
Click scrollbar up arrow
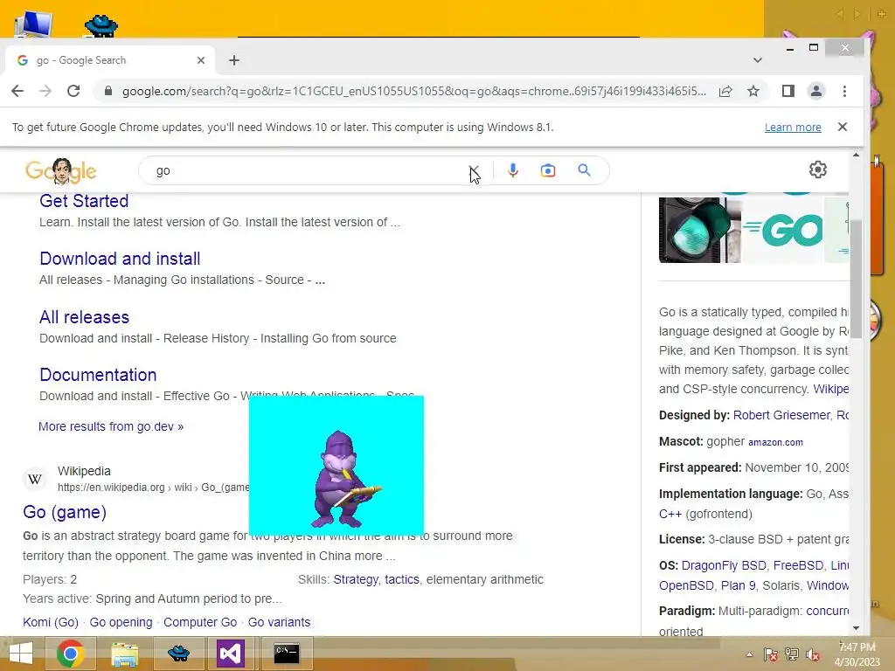tap(856, 155)
